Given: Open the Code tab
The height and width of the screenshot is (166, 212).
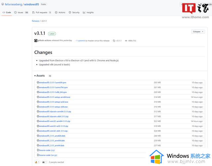Looking at the screenshot, I should [7, 13].
